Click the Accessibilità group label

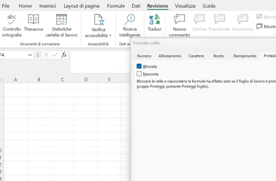click(x=98, y=44)
